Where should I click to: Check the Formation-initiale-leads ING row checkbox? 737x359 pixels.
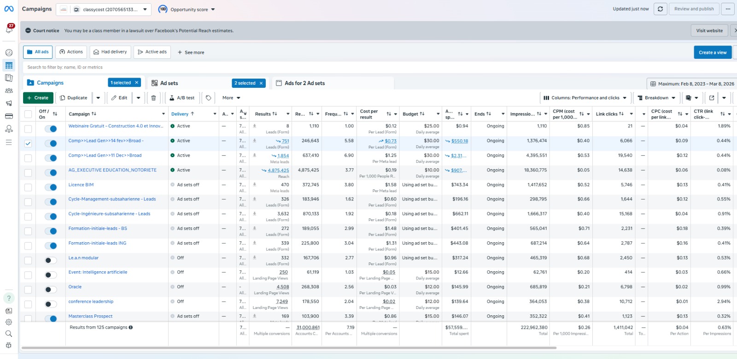(x=28, y=246)
